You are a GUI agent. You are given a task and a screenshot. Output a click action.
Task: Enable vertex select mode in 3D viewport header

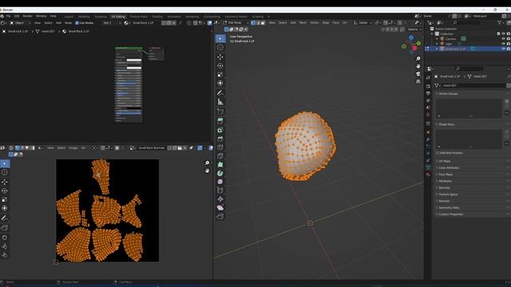pos(253,23)
